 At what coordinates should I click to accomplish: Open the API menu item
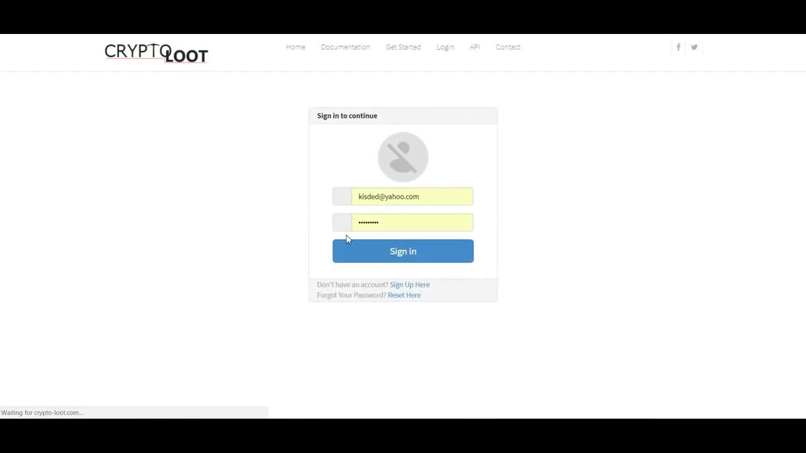[475, 47]
